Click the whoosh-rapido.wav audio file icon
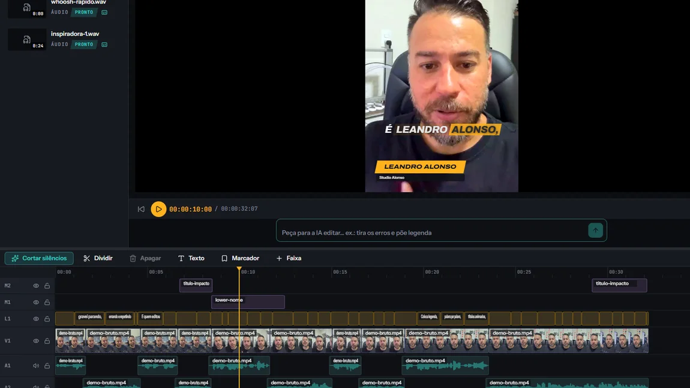The height and width of the screenshot is (388, 690). [27, 8]
